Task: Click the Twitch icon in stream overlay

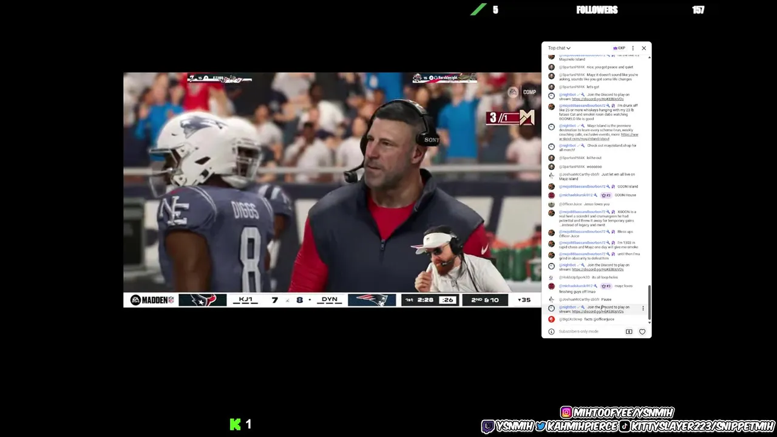Action: [488, 427]
